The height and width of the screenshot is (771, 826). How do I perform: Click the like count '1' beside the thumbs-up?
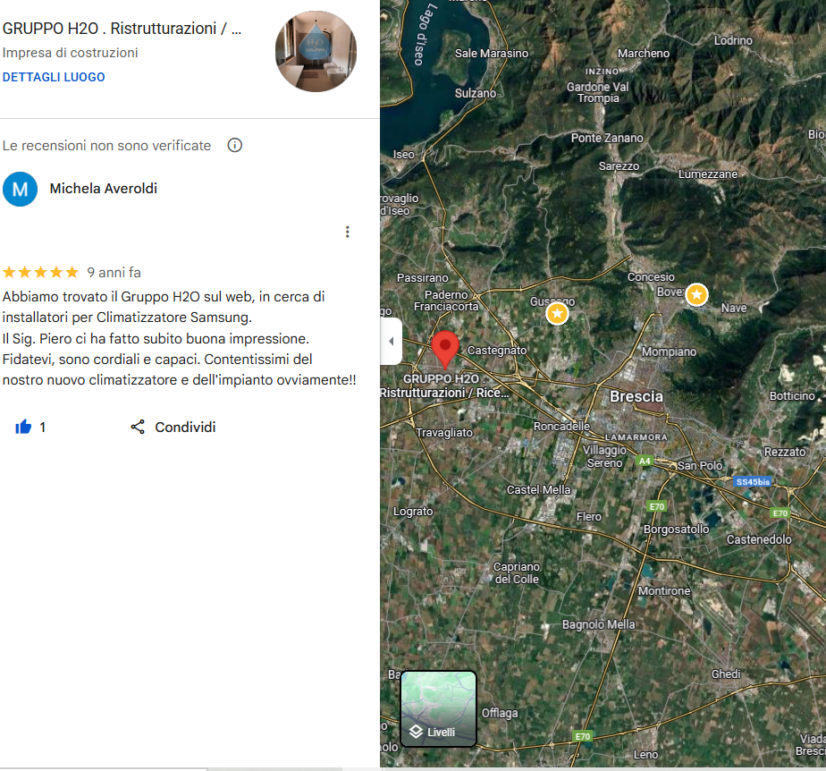point(42,428)
